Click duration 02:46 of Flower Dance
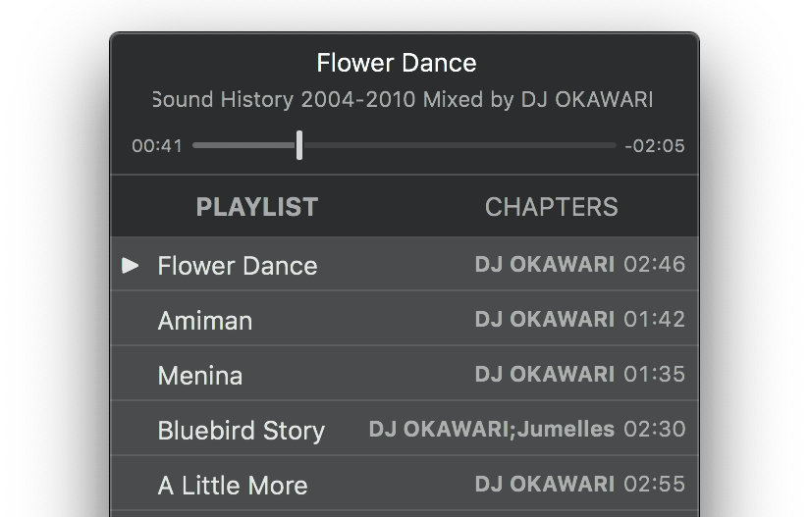This screenshot has height=517, width=809. [x=654, y=265]
